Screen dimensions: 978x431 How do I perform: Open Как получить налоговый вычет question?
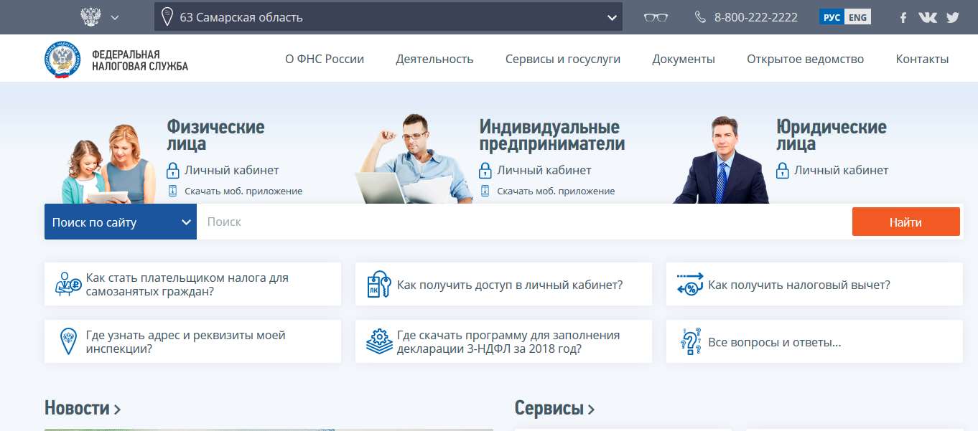pos(799,285)
